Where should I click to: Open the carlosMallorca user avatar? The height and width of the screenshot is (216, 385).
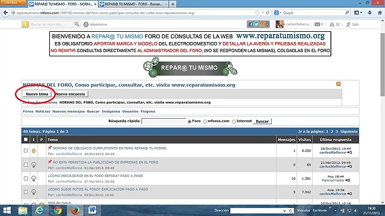point(279,24)
